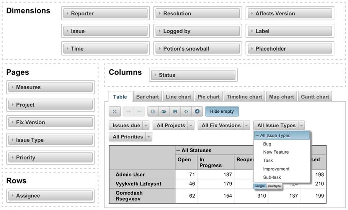Click the All Priorities filter button
This screenshot has height=210, width=348.
click(128, 137)
